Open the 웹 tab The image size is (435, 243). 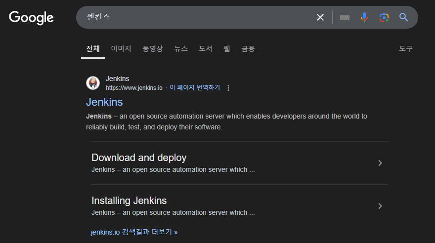pos(227,49)
